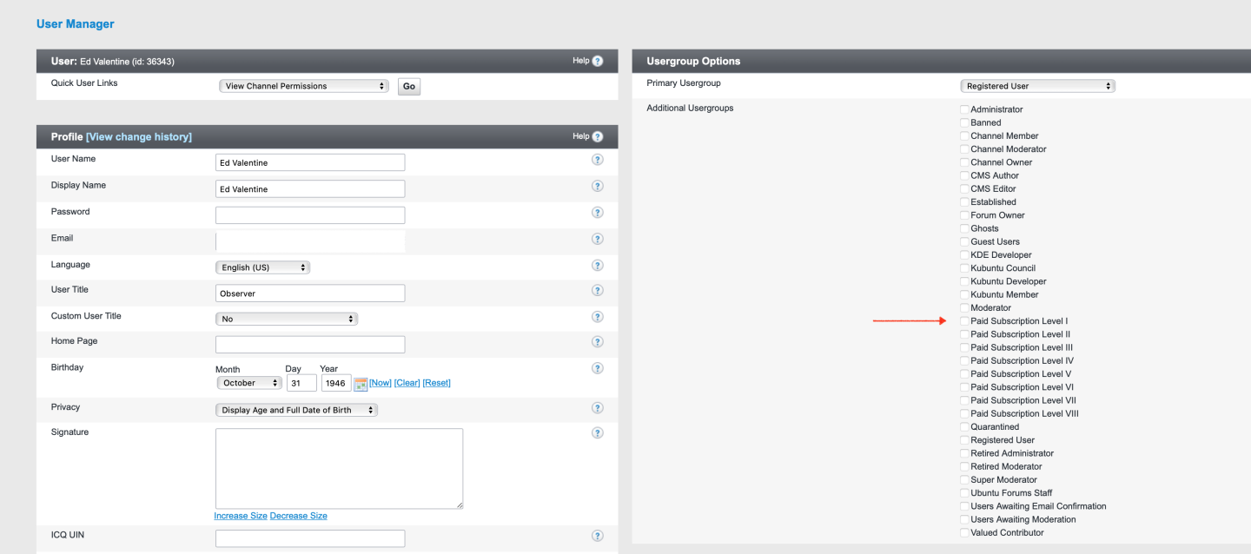This screenshot has height=554, width=1251.
Task: Tick the Quarantined usergroup checkbox
Action: click(x=964, y=427)
